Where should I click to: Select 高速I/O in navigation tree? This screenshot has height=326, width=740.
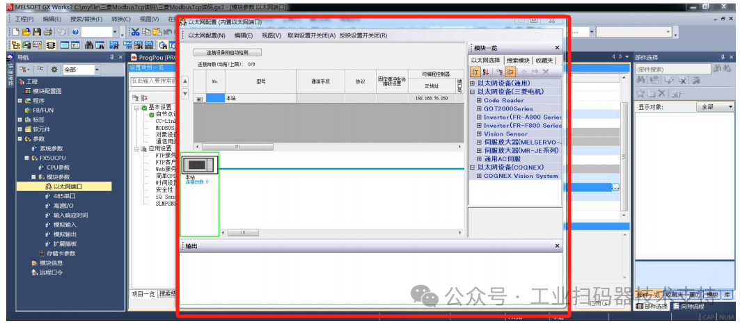coord(63,205)
